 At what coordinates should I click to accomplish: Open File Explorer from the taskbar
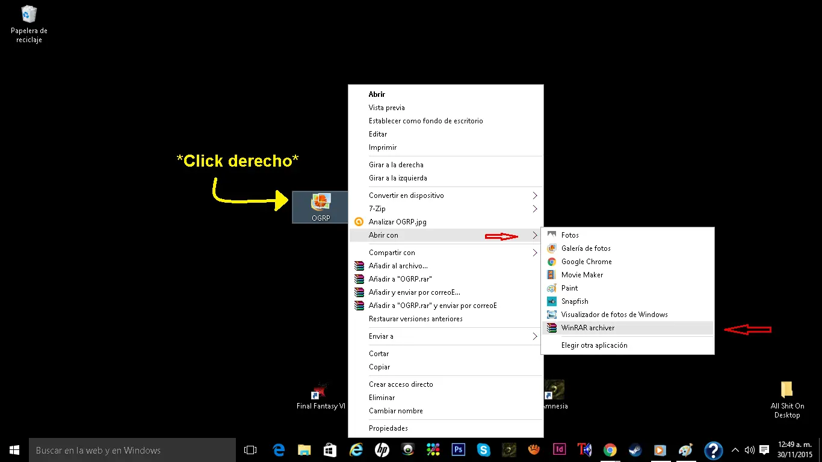click(x=304, y=450)
